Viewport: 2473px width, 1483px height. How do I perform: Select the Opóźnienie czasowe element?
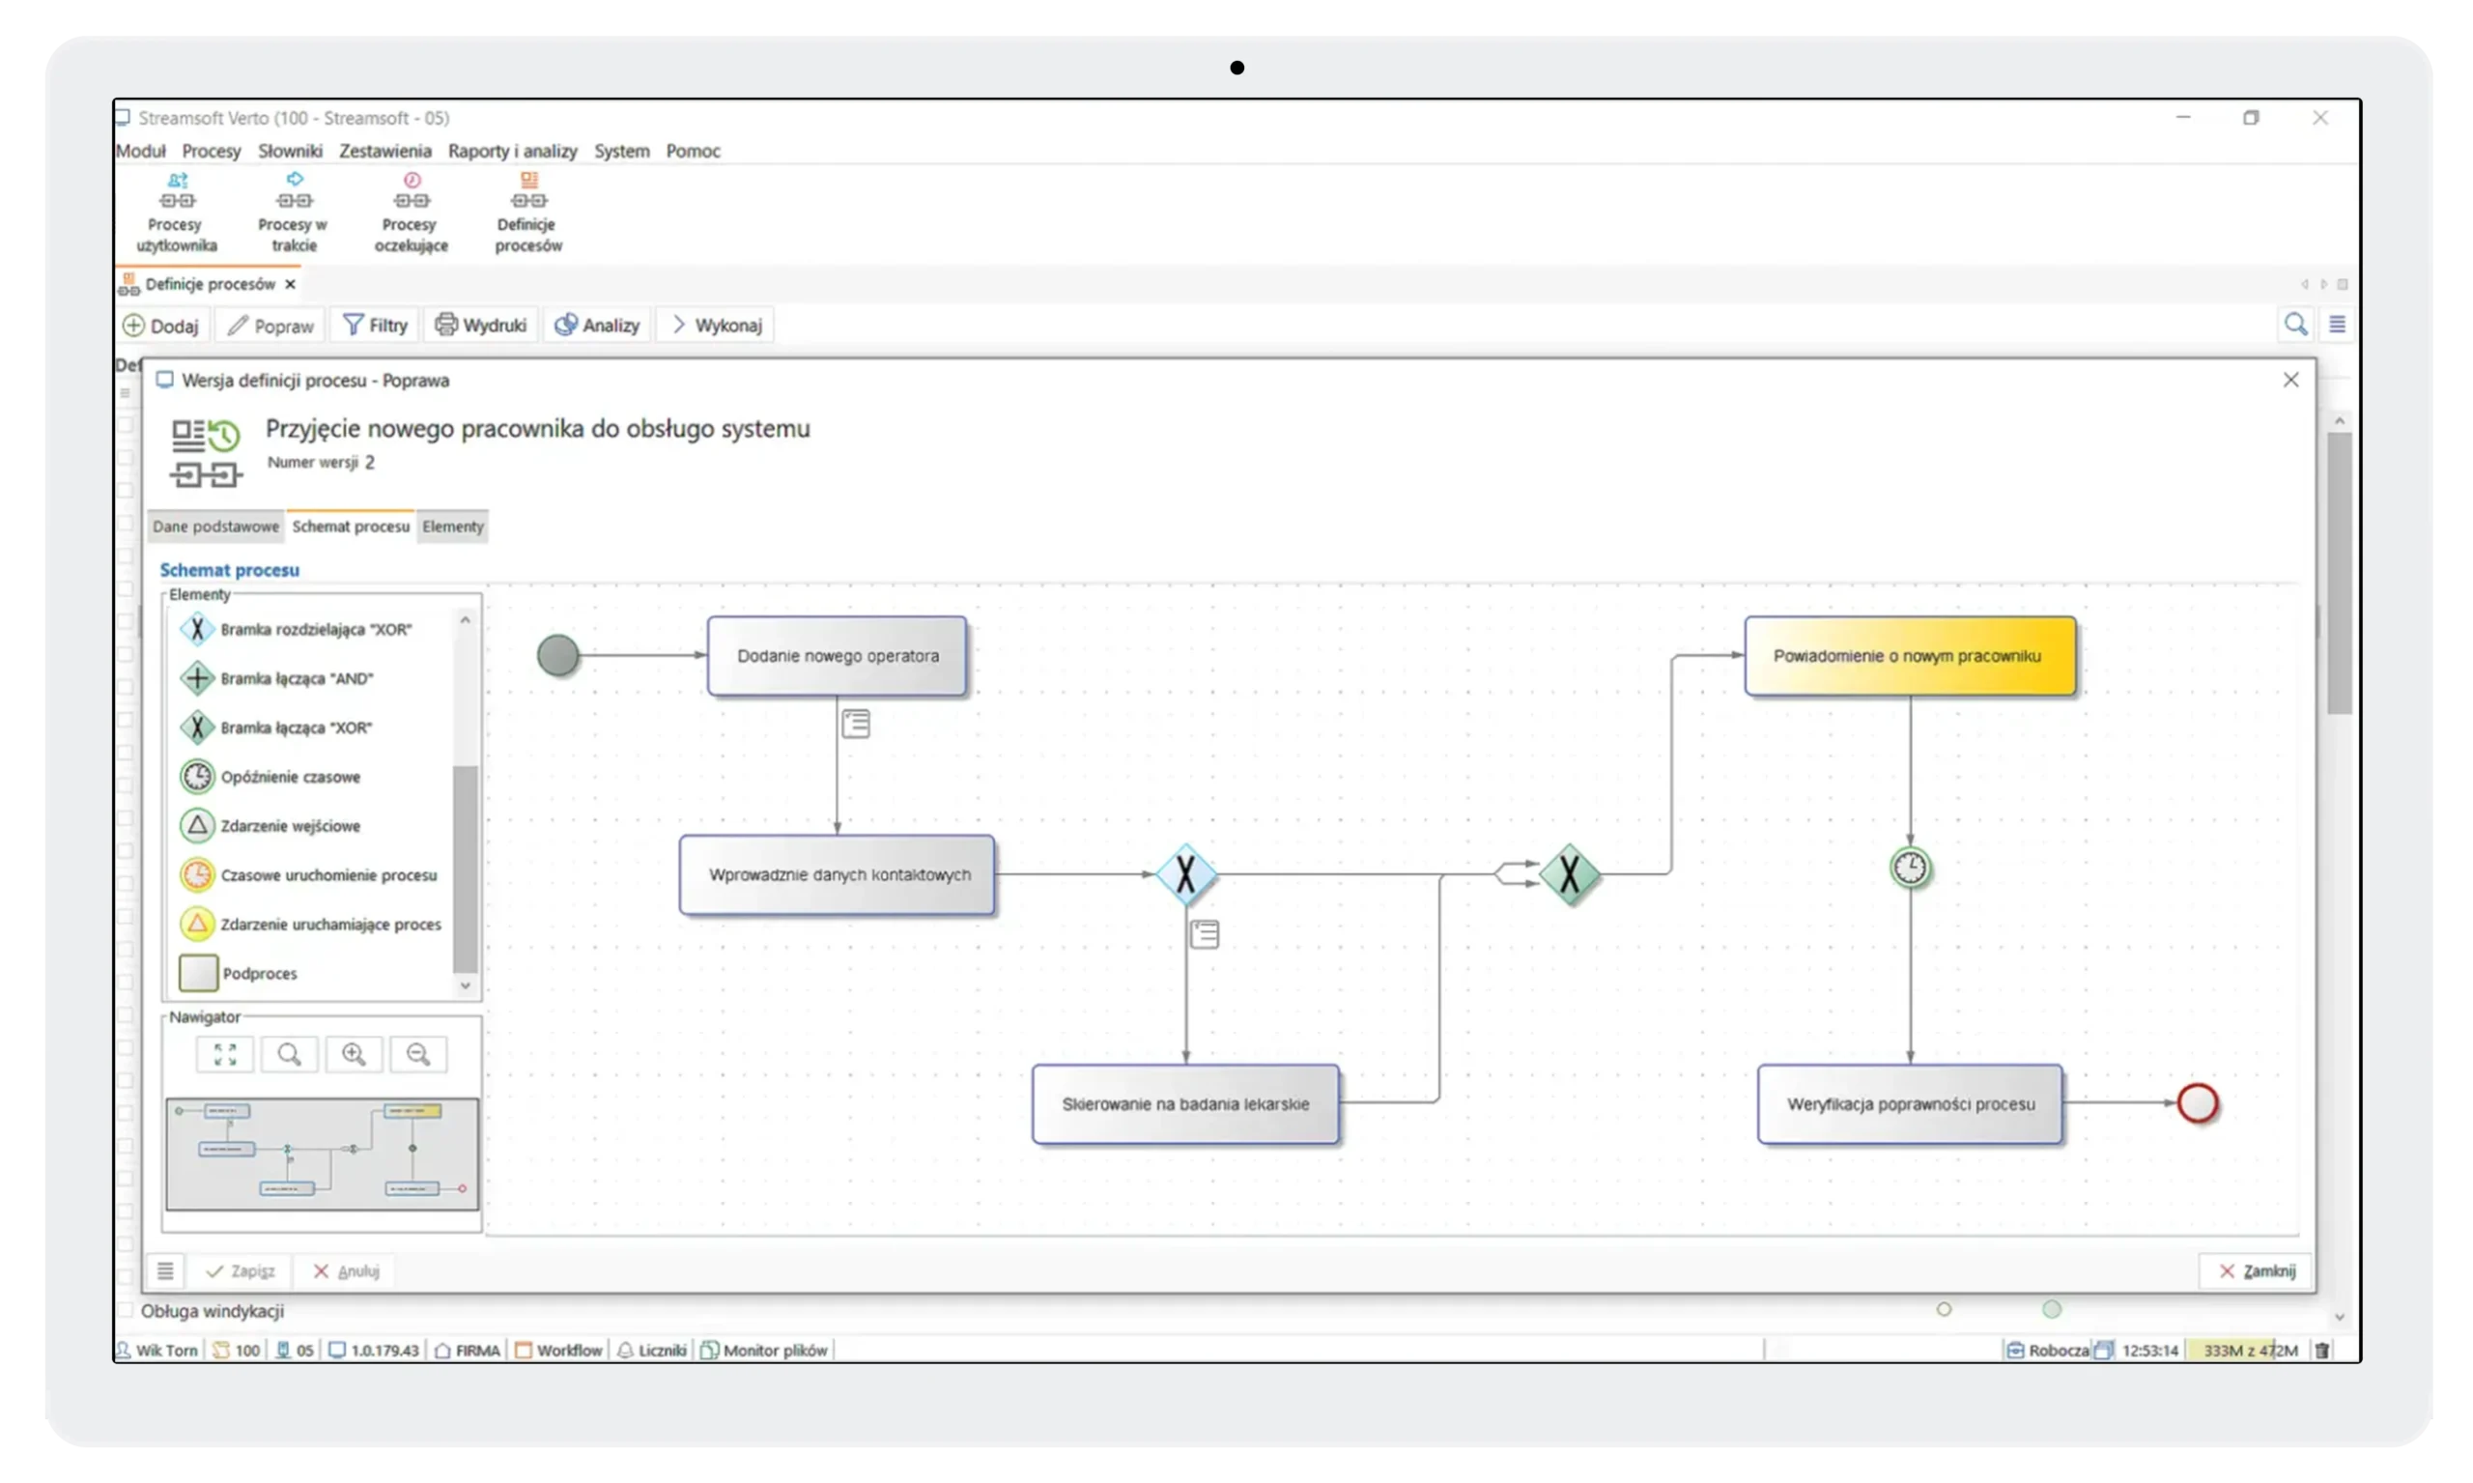coord(290,777)
